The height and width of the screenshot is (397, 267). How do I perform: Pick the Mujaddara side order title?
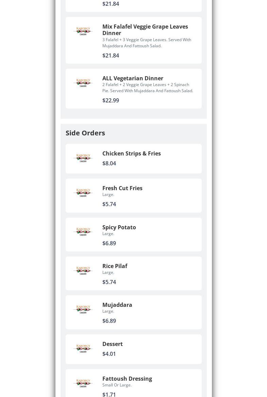click(117, 305)
